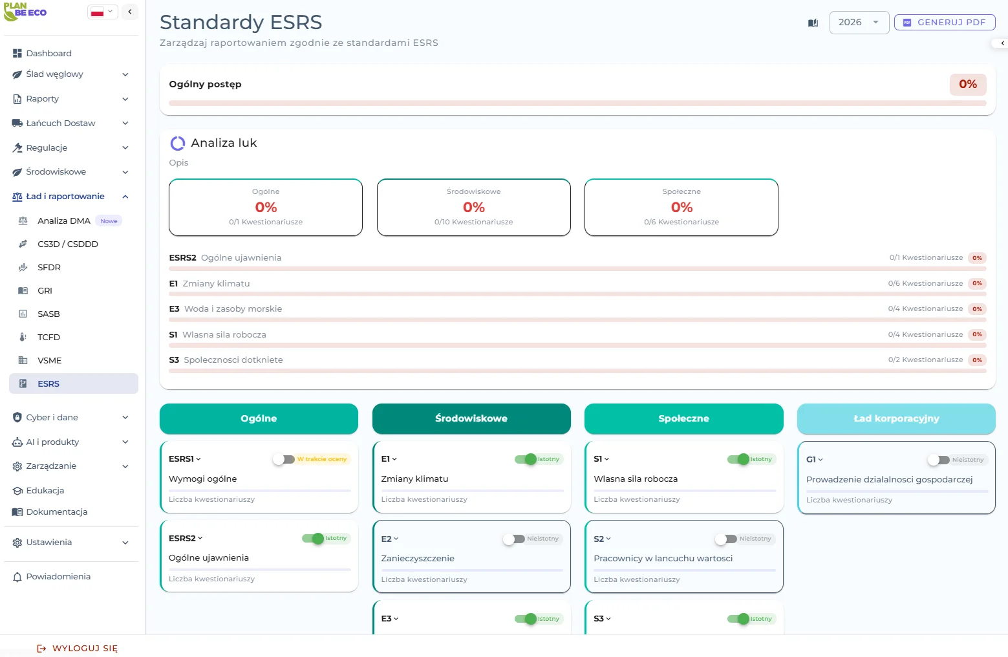
Task: Click the GENERUJ PDF button
Action: point(944,22)
